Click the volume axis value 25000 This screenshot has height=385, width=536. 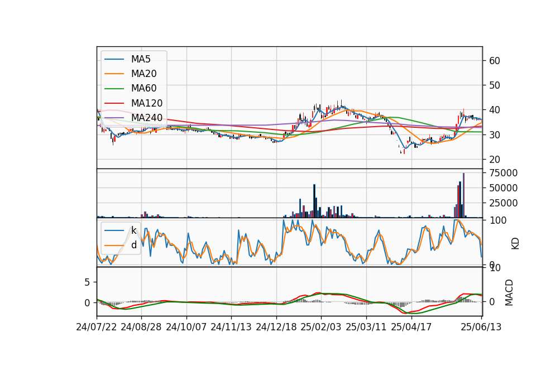pos(503,203)
